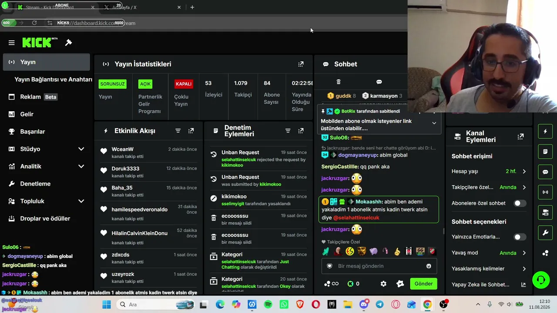Screen dimensions: 557x313
Task: Pop out the Denetim Eylemleri panel
Action: (301, 131)
